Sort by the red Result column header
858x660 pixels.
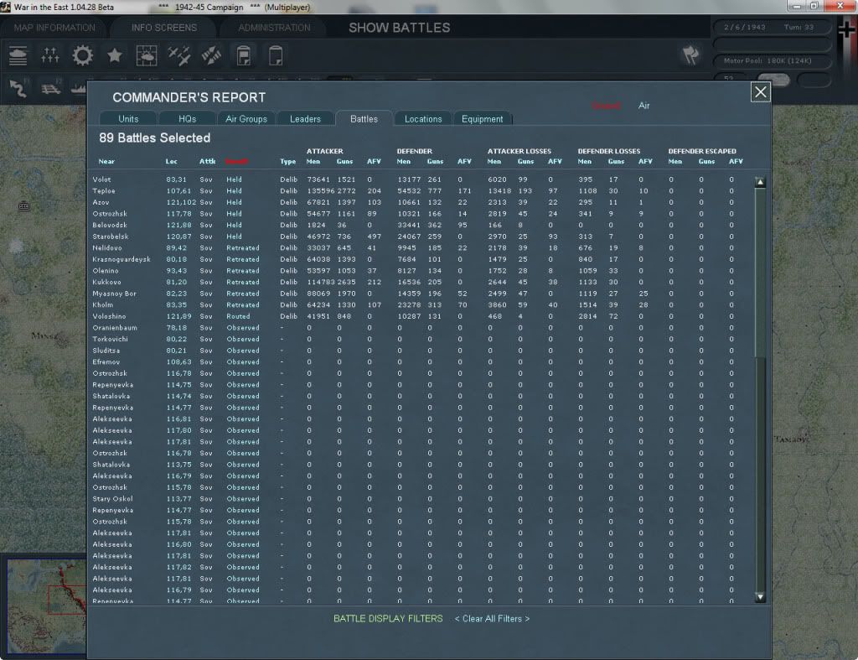(x=236, y=162)
